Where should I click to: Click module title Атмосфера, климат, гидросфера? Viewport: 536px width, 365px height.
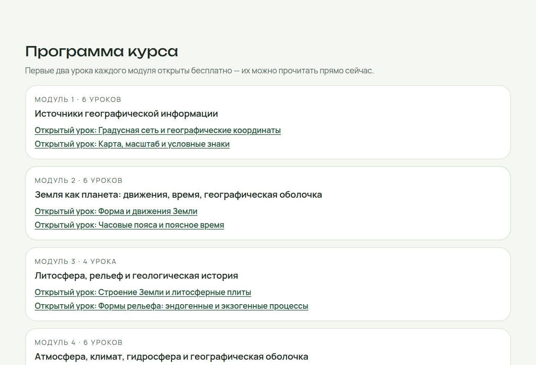171,357
